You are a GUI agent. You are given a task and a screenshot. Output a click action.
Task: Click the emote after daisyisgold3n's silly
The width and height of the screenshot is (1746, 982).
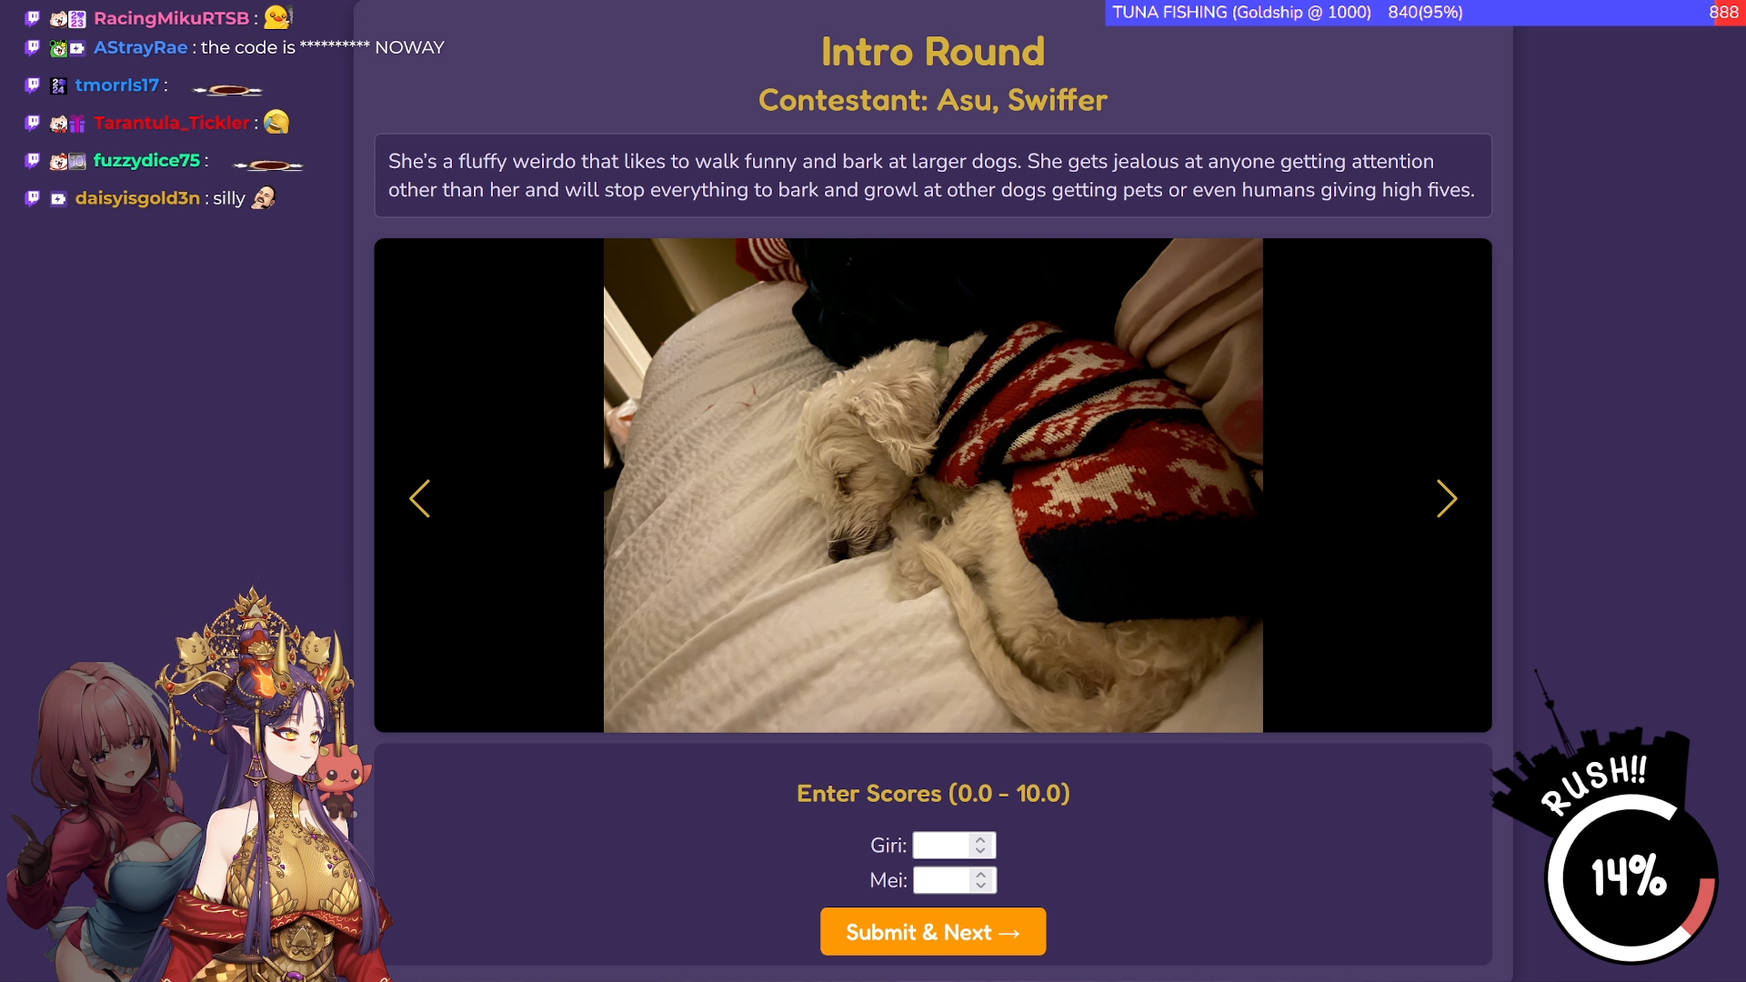(x=264, y=197)
